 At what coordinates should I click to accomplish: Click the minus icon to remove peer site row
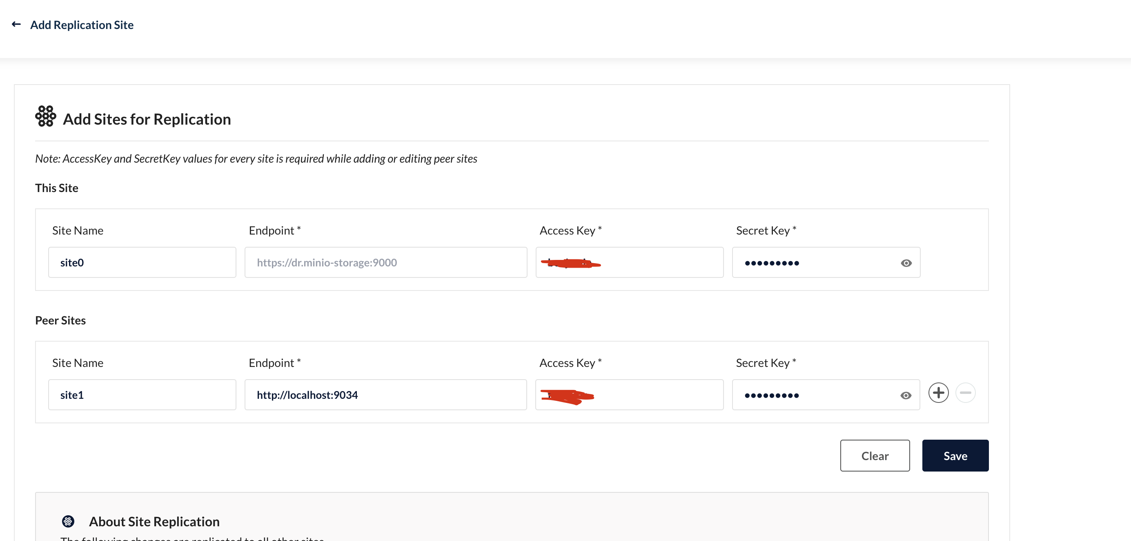[966, 393]
